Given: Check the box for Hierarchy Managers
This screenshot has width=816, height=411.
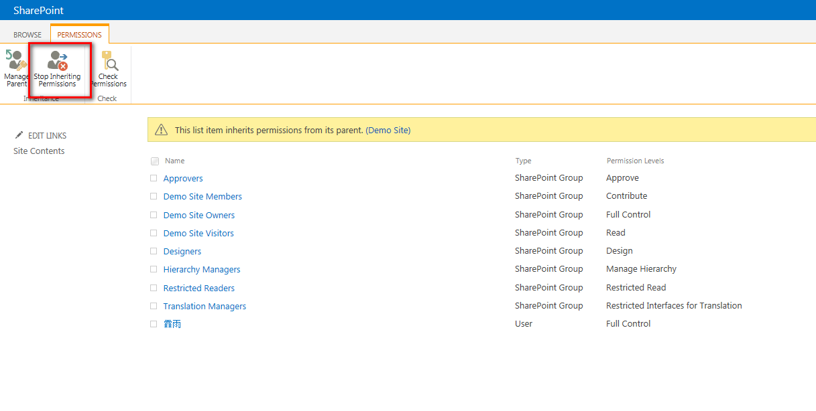Looking at the screenshot, I should point(154,269).
